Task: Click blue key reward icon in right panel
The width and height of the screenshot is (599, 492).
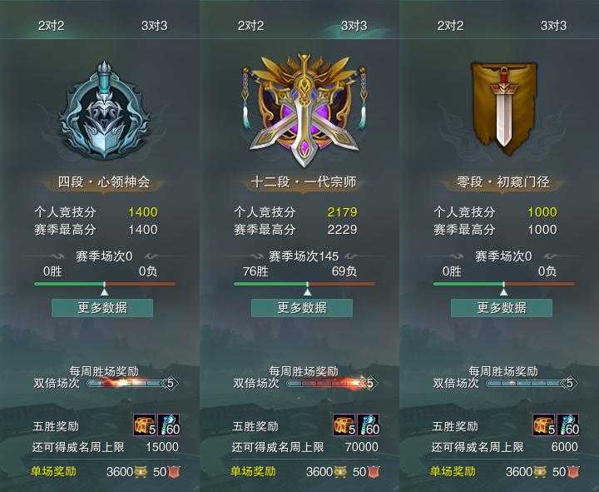Action: pos(568,425)
